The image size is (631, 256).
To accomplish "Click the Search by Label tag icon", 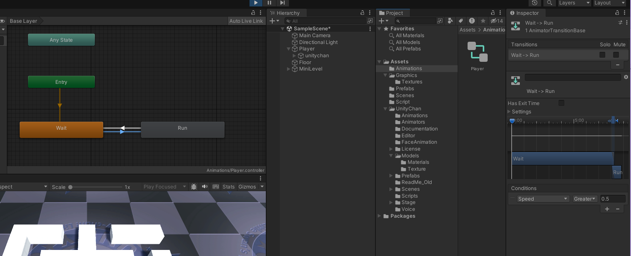I will (461, 21).
